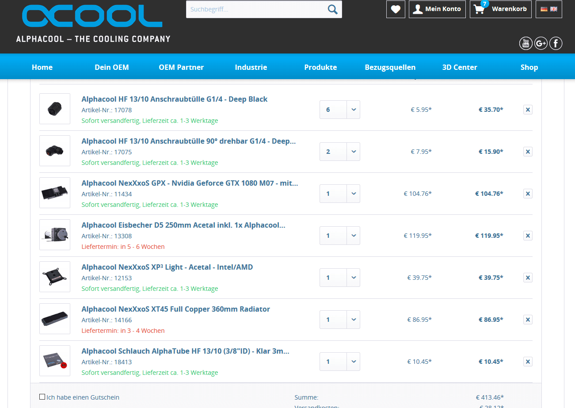
Task: Remove the Anschraubtülle G1/4 Deep Black item
Action: pyautogui.click(x=528, y=110)
